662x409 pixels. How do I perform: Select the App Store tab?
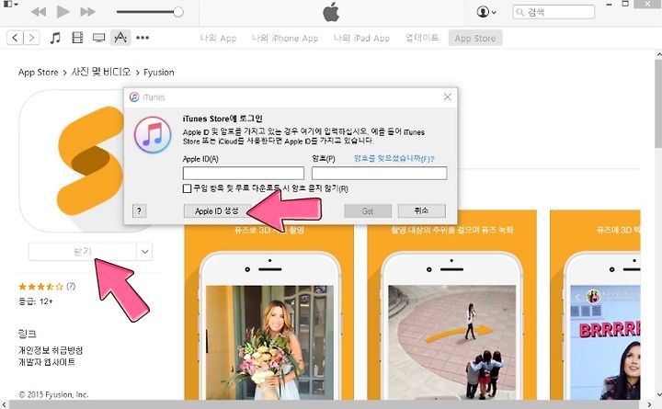tap(475, 38)
